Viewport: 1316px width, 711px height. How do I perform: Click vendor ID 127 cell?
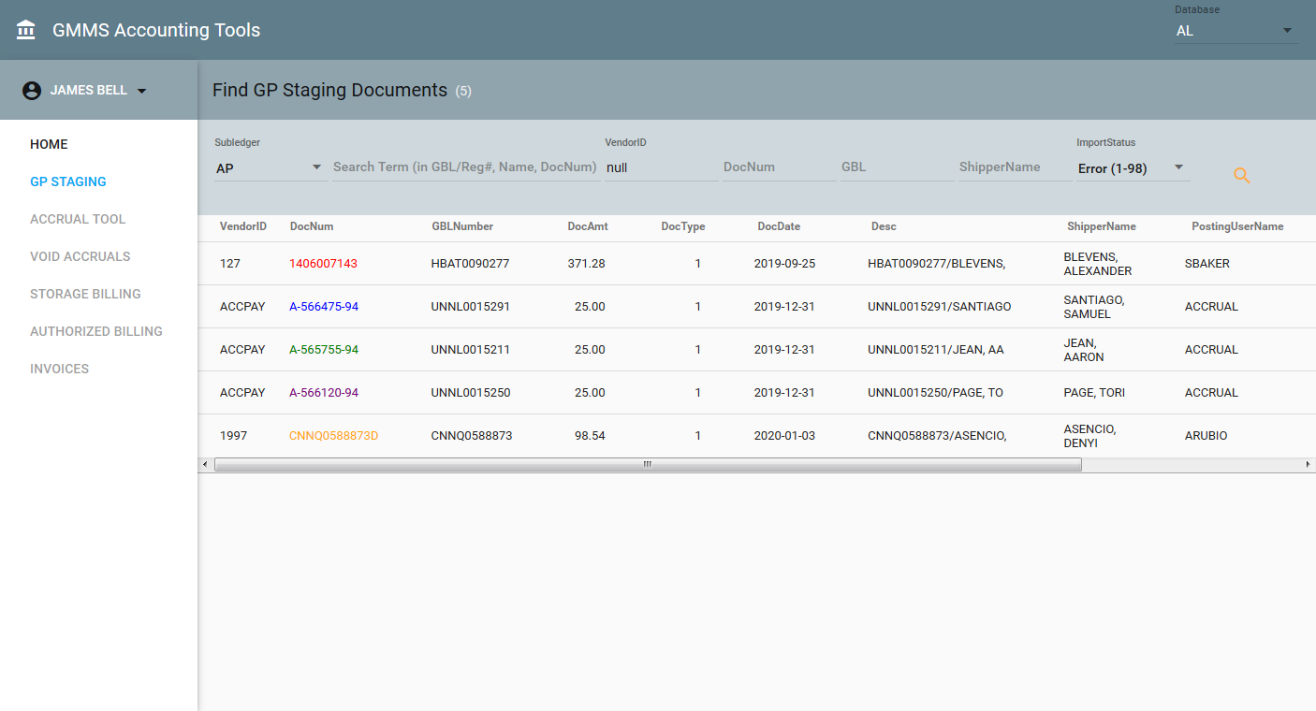(230, 264)
